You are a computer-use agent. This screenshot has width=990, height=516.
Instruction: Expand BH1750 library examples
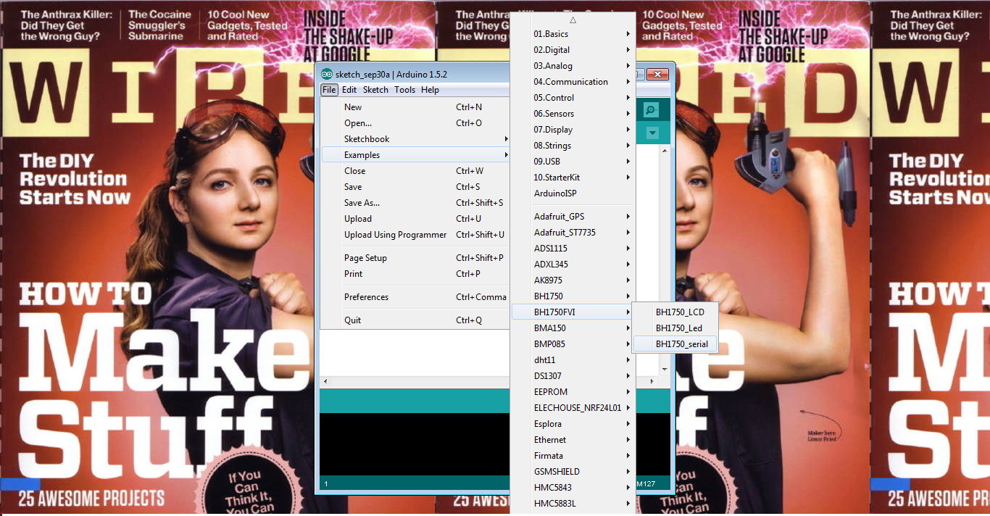pos(573,296)
